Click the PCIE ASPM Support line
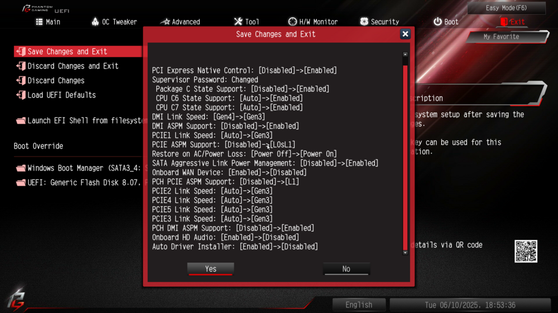The width and height of the screenshot is (558, 313). coord(224,145)
